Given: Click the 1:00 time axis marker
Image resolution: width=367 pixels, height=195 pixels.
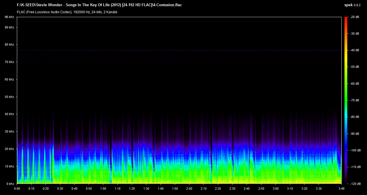Looking at the screenshot, I should (x=103, y=189).
